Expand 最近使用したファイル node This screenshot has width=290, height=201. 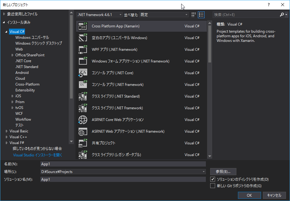(4, 14)
